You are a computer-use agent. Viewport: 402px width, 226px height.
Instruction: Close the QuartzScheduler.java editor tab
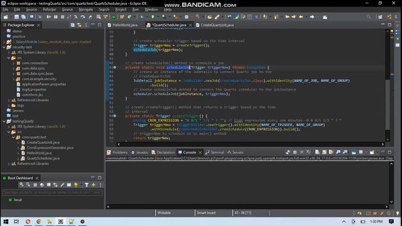click(190, 25)
